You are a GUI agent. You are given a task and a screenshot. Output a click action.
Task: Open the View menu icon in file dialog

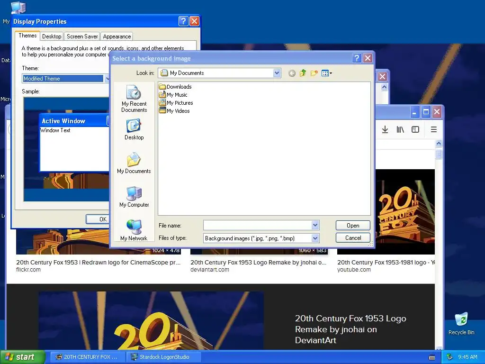(x=327, y=73)
